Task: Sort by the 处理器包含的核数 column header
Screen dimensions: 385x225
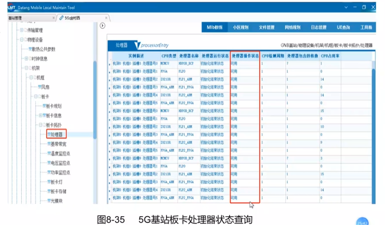Action: [x=303, y=56]
